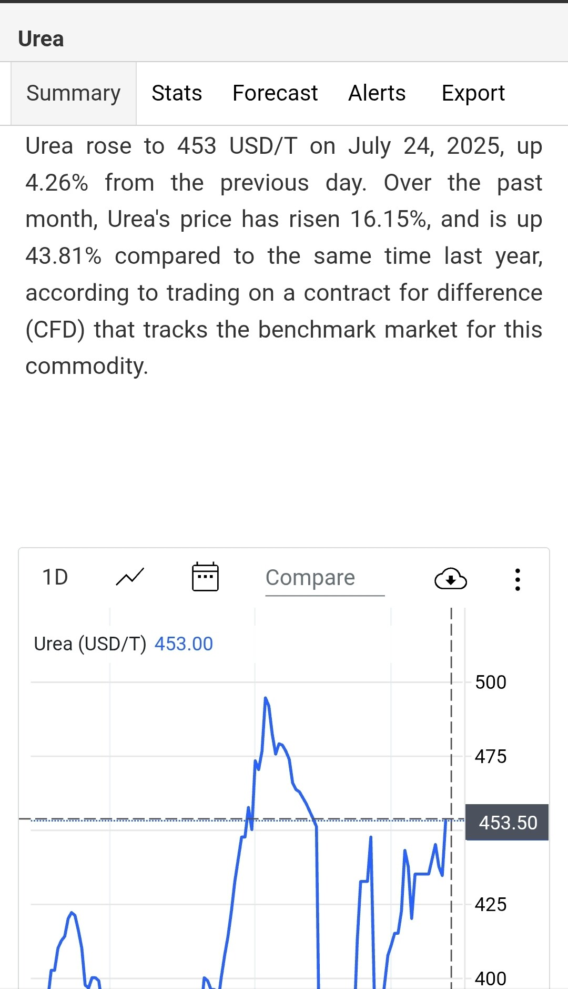568x989 pixels.
Task: Go to the Forecast tab
Action: 275,93
